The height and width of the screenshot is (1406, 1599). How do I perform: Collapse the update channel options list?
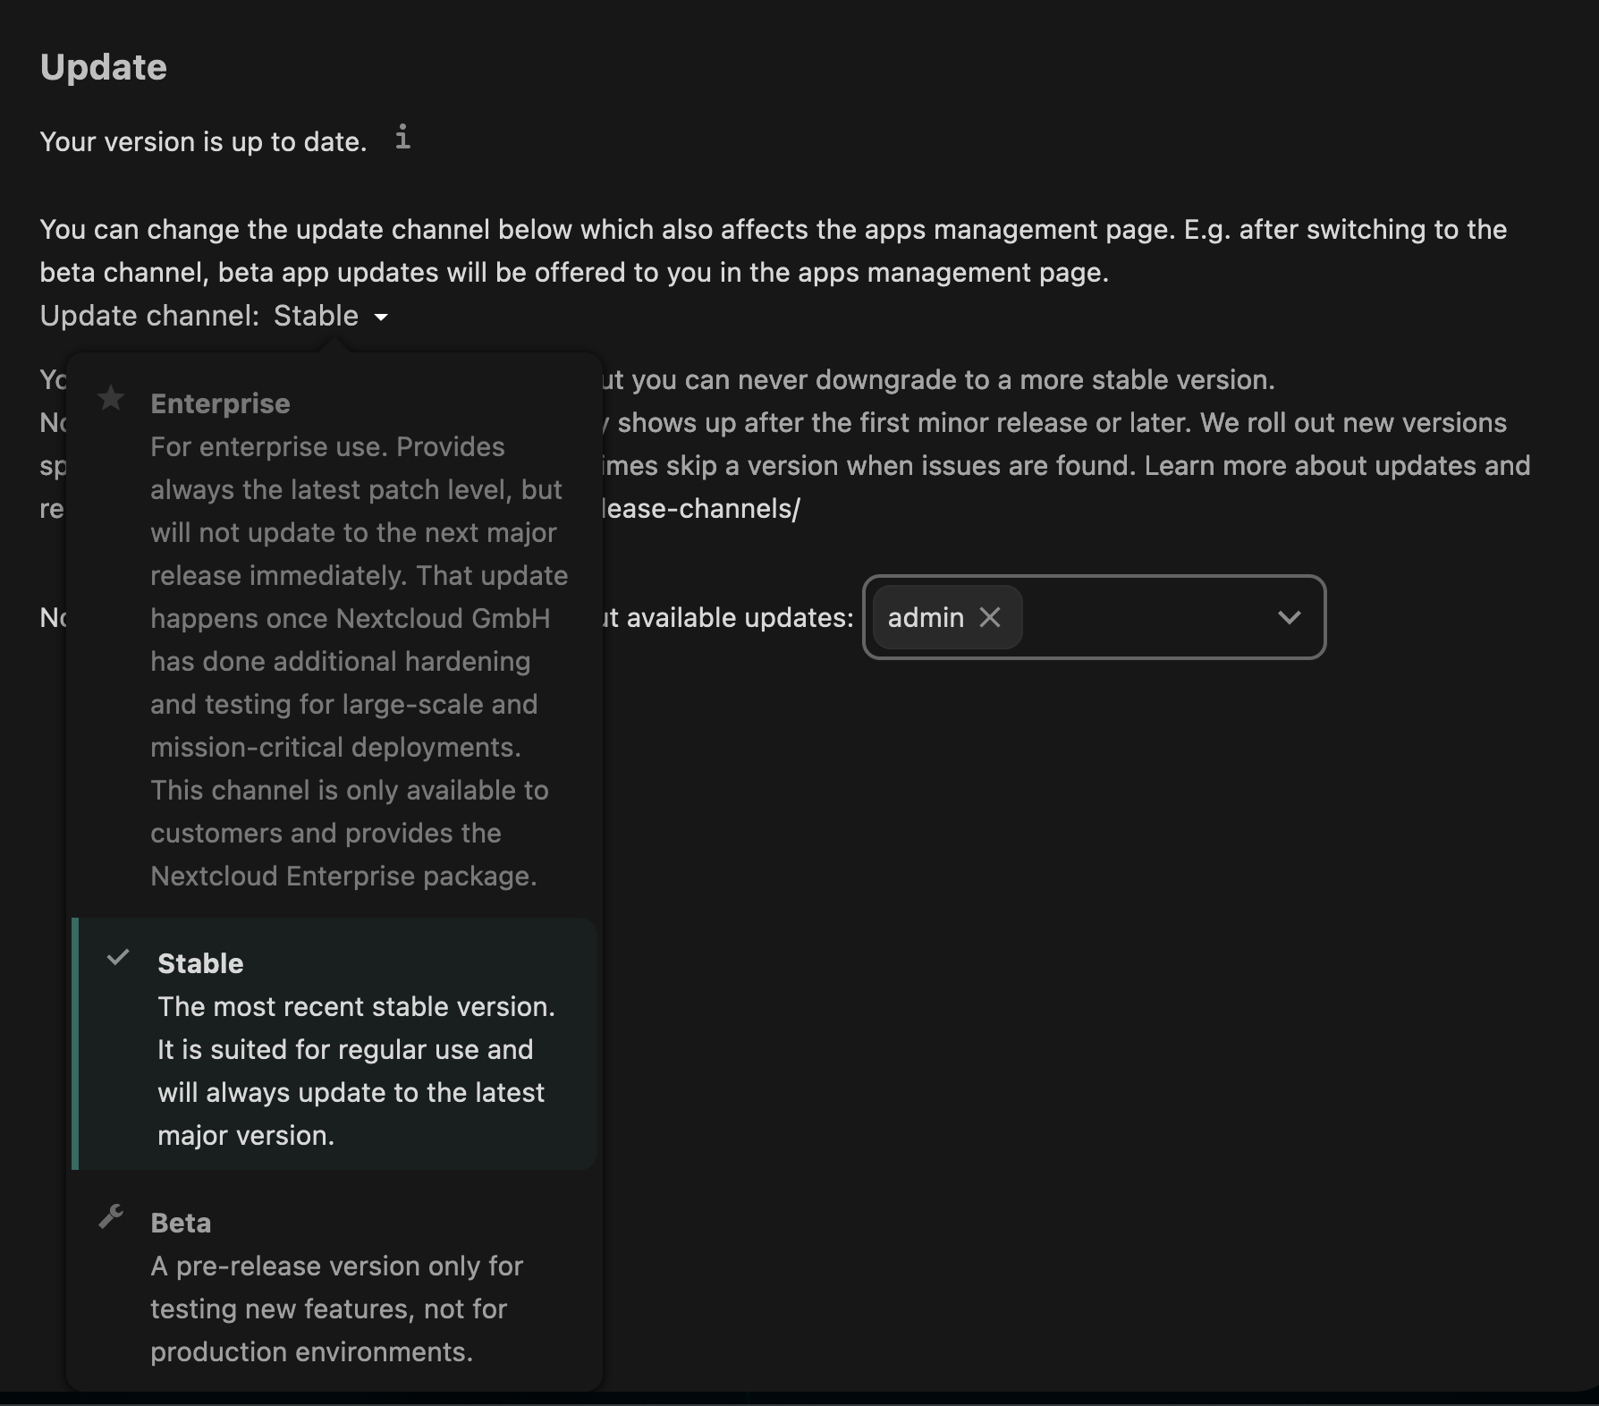pyautogui.click(x=331, y=316)
